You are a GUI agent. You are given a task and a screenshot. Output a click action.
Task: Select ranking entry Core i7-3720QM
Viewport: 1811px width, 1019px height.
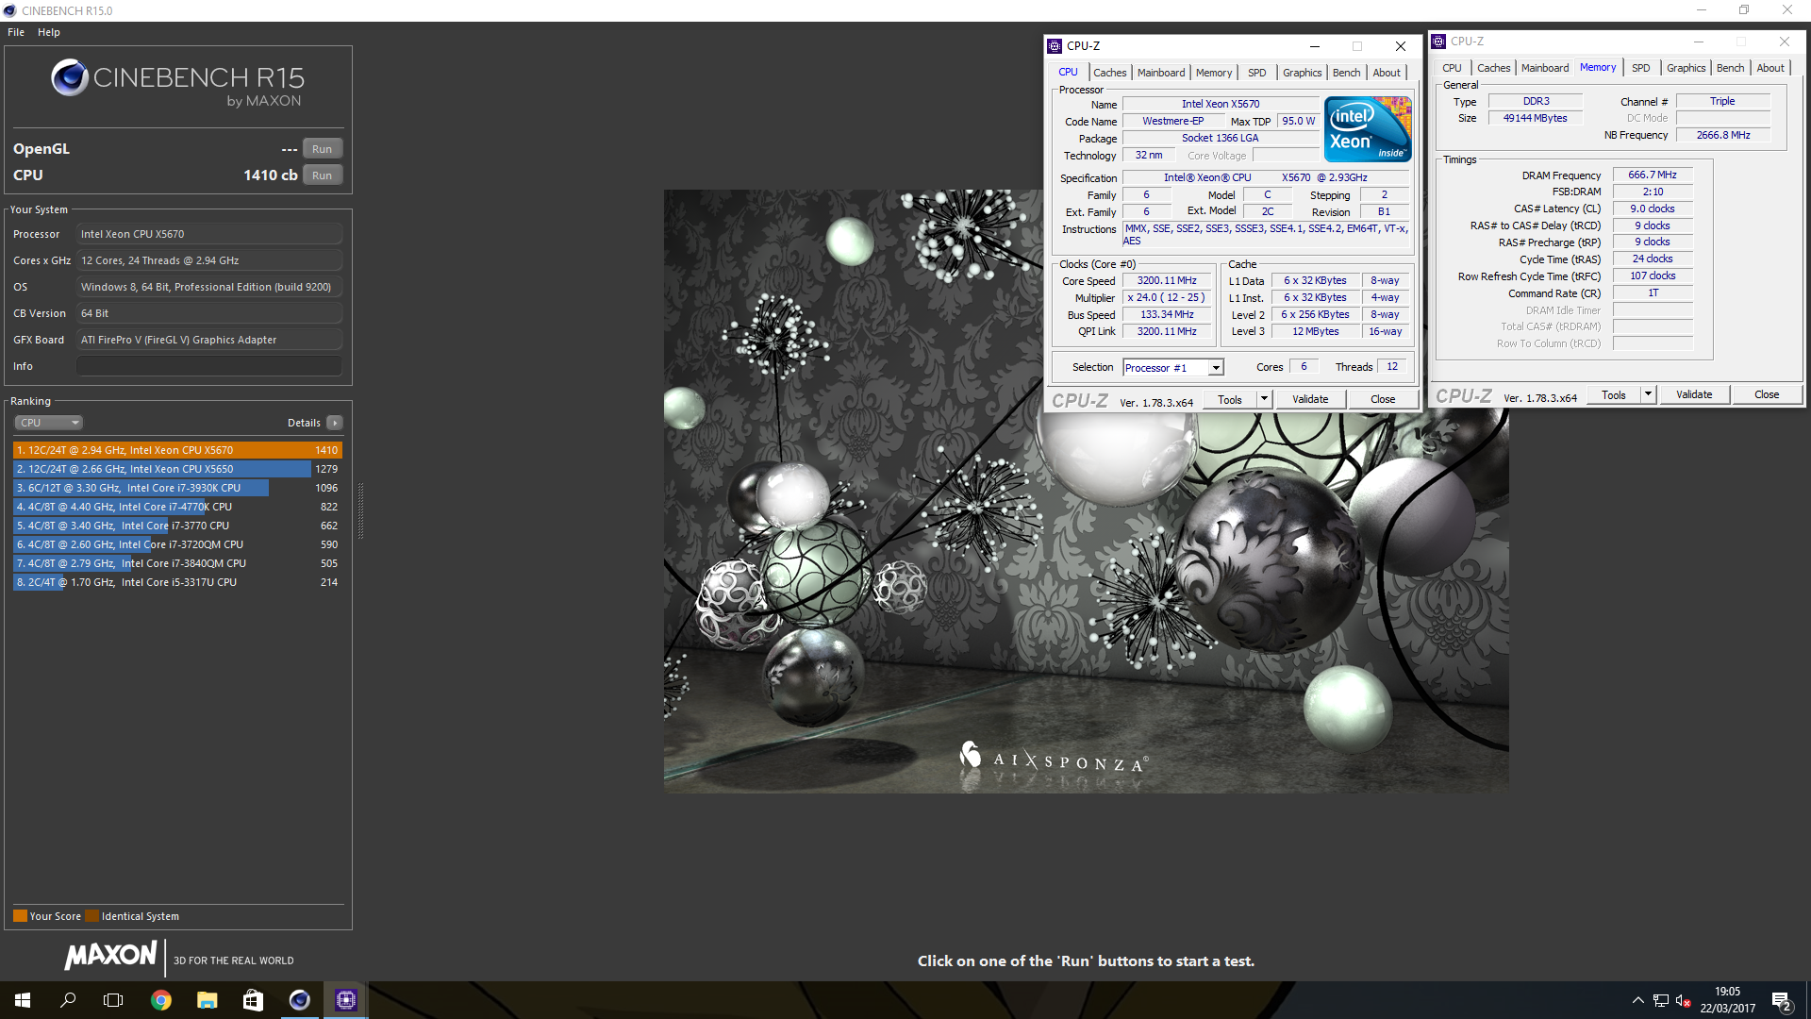coord(177,544)
